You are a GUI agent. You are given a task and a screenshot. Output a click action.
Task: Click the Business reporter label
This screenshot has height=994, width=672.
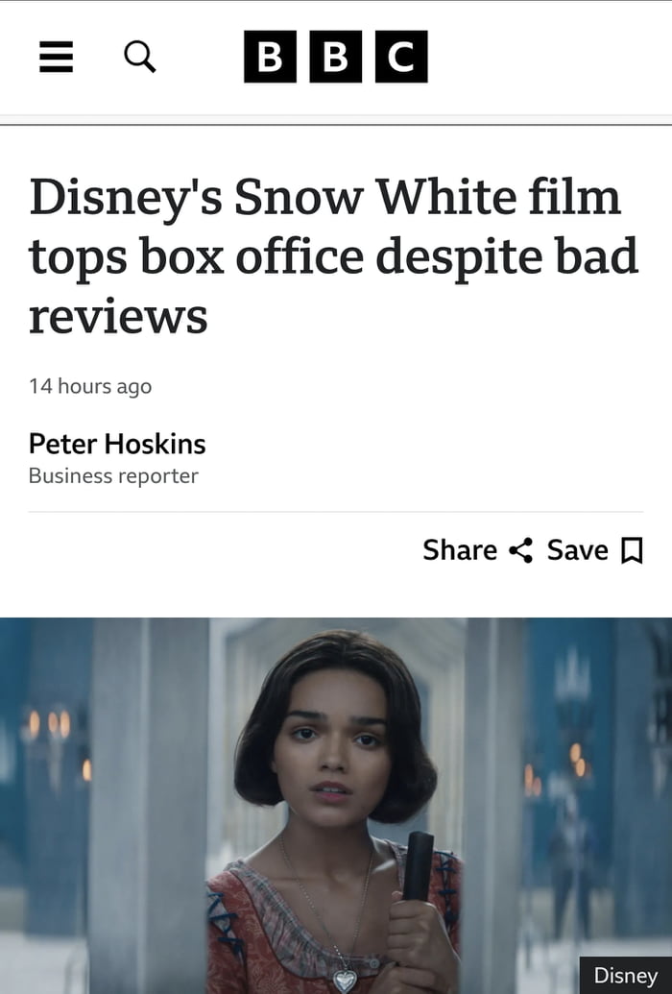click(113, 475)
